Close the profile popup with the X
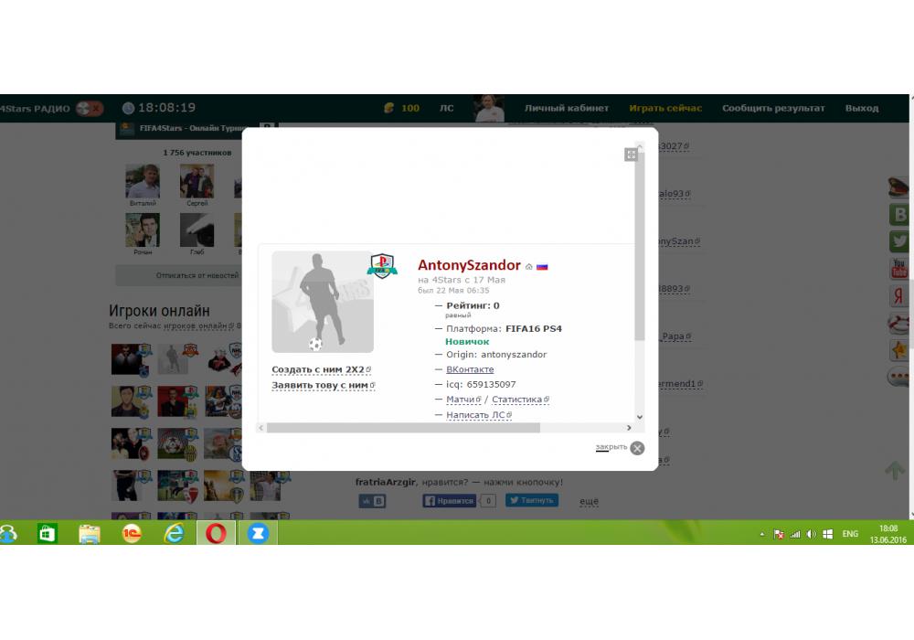 click(637, 448)
